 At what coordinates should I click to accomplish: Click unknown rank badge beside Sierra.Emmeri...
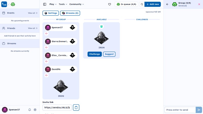point(72,41)
